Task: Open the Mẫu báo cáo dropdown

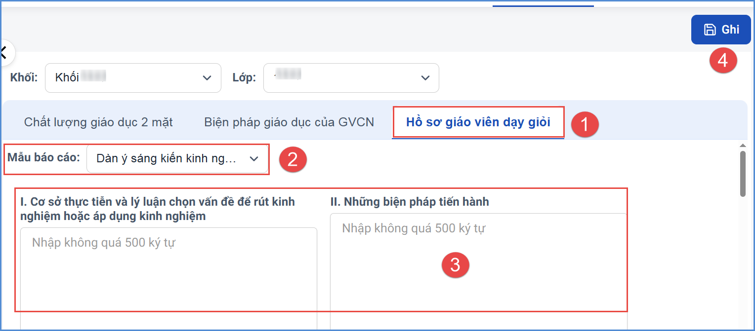Action: point(177,159)
